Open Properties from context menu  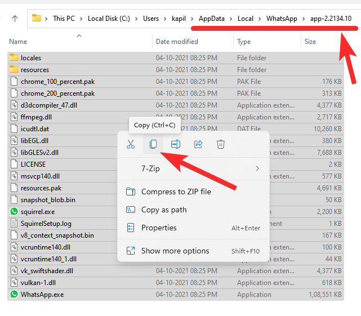point(159,228)
